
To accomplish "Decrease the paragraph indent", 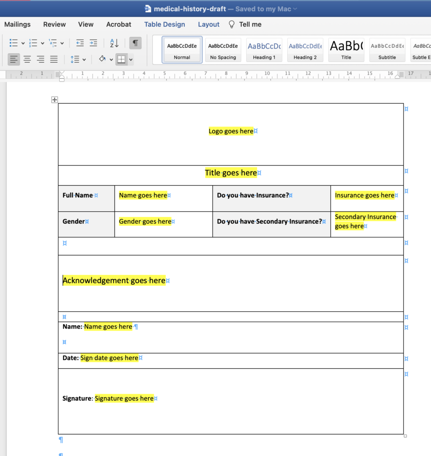I will coord(80,43).
